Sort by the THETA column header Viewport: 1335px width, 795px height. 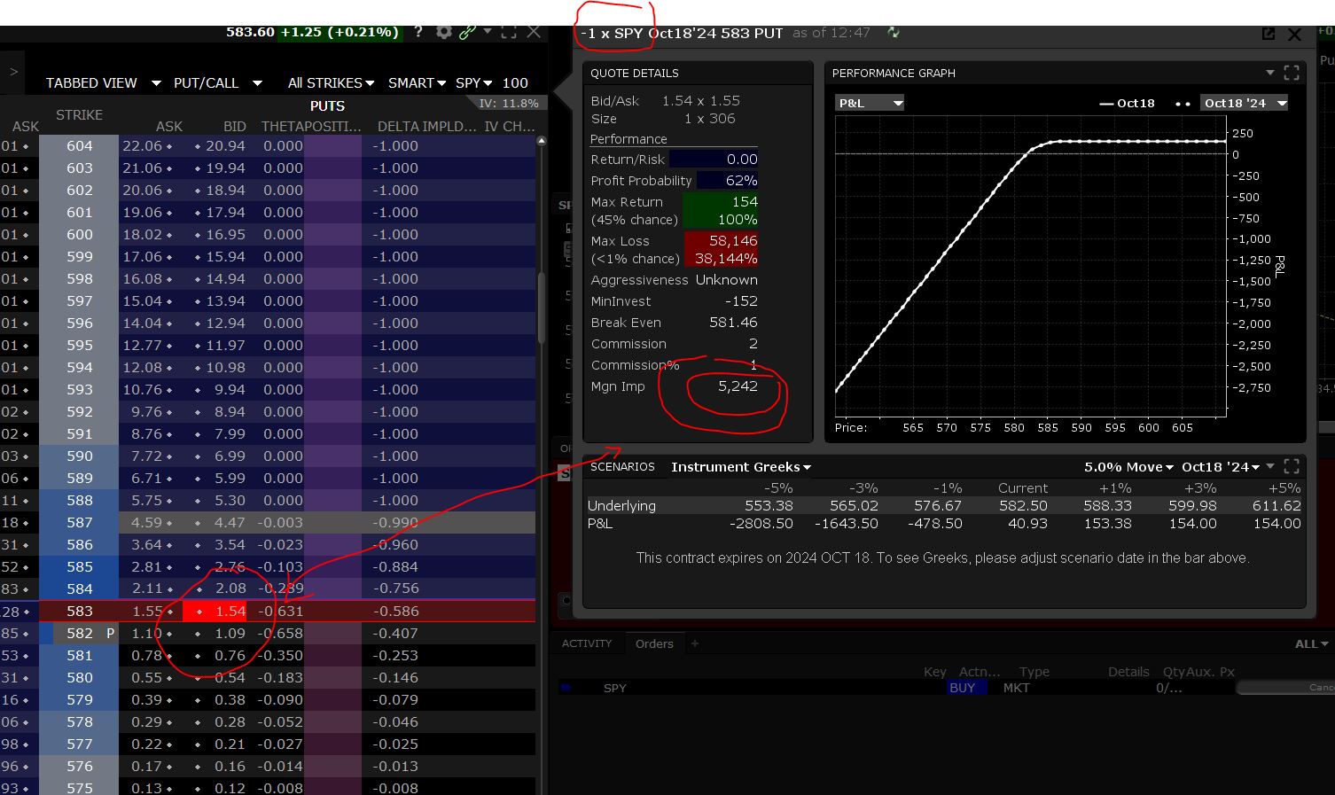click(x=281, y=127)
